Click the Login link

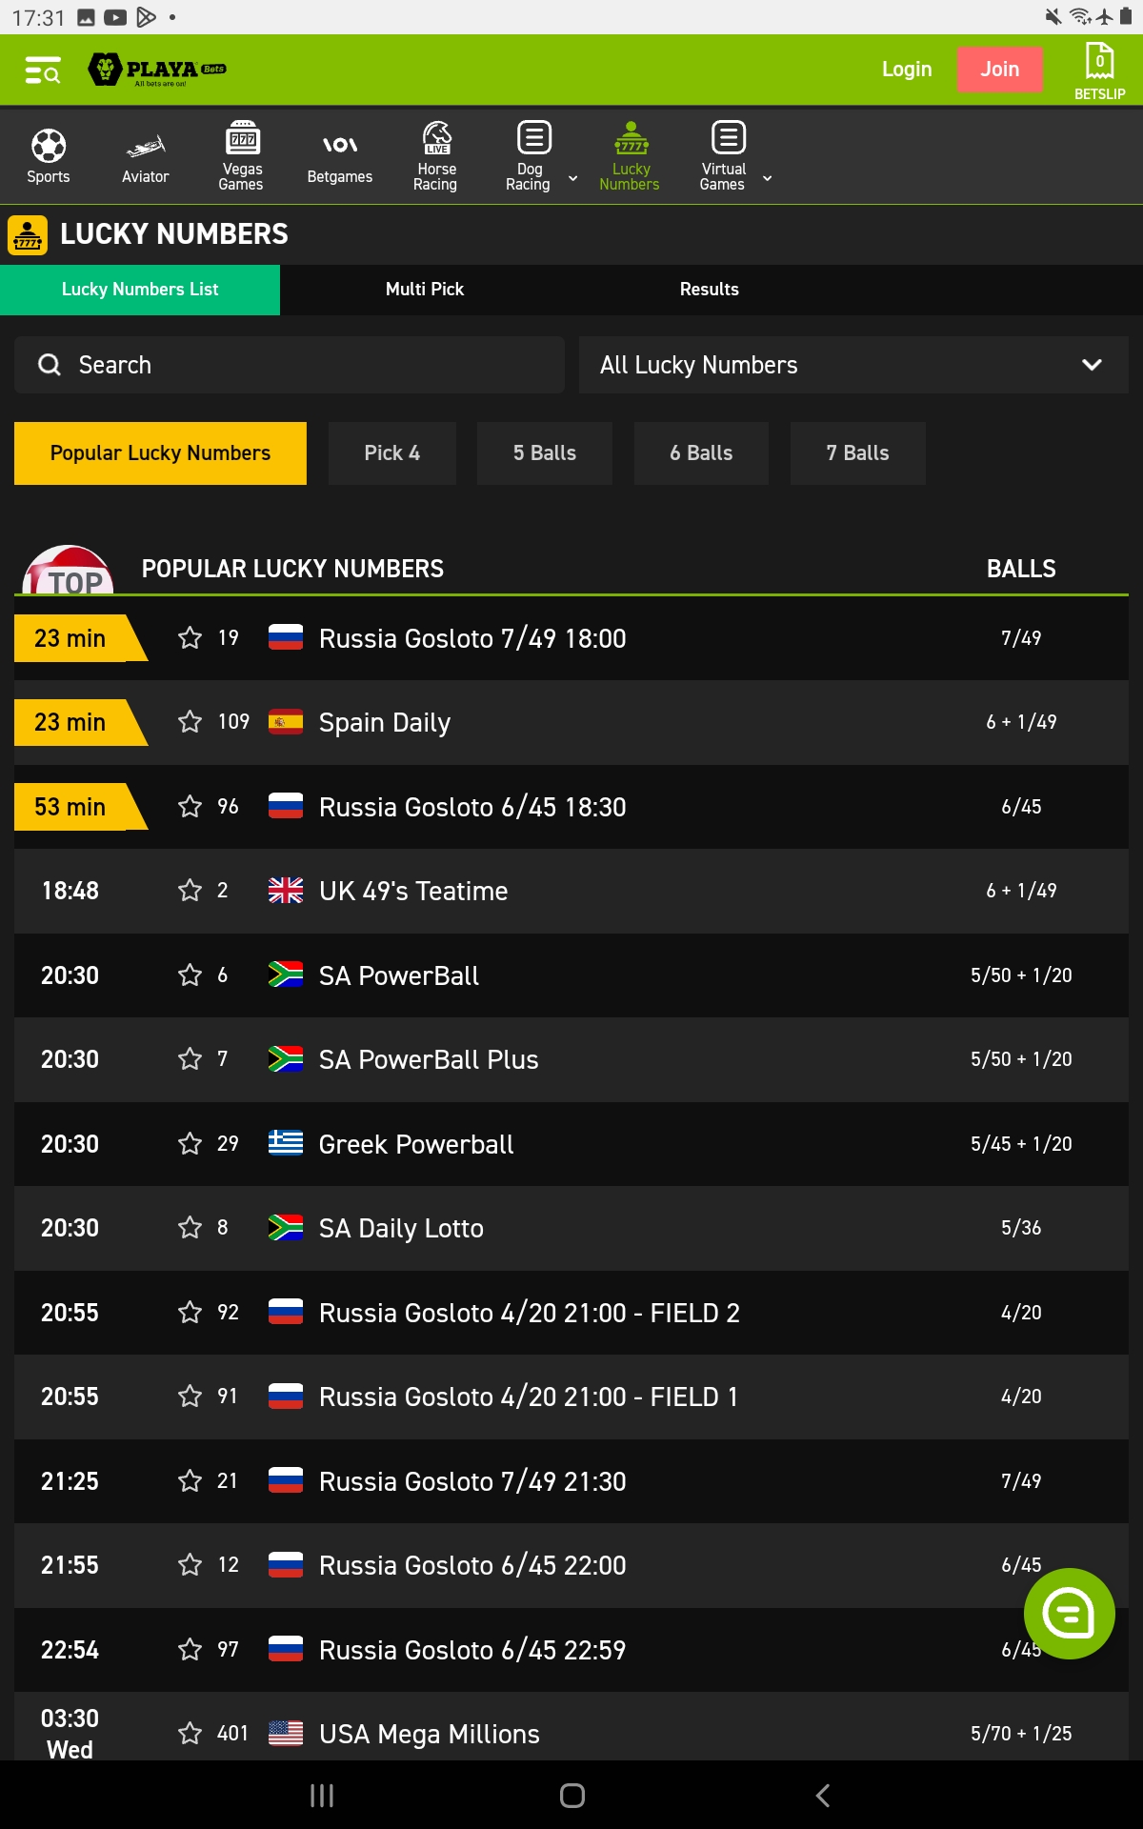point(906,70)
